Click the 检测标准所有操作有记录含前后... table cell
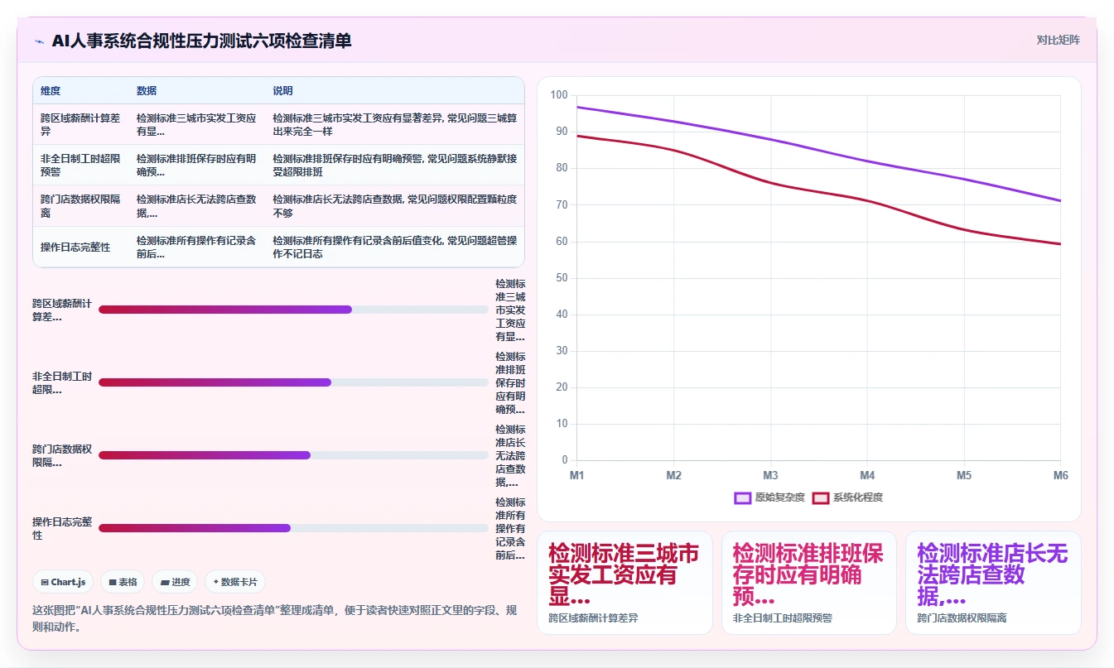 196,247
